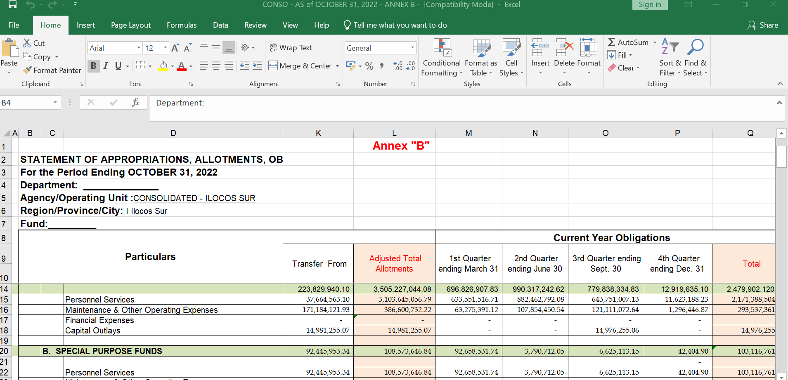Screen dimensions: 788x380
Task: Align text left
Action: pos(204,66)
